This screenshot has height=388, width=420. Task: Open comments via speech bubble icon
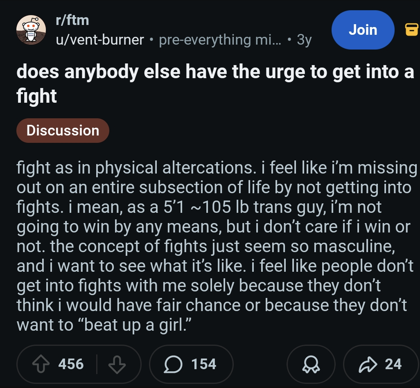click(174, 364)
